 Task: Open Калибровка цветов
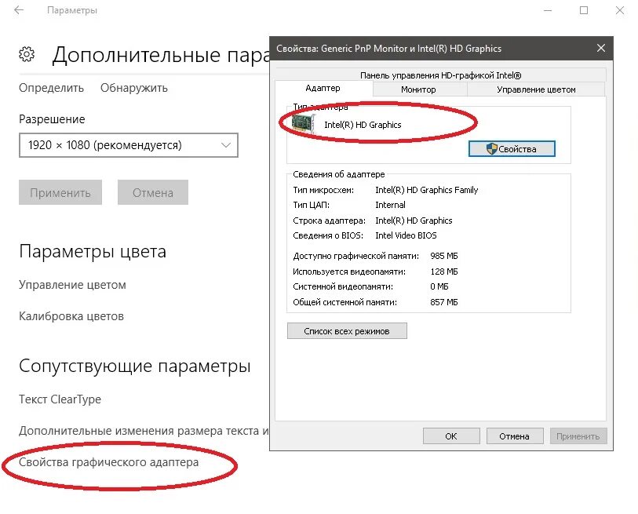point(71,316)
